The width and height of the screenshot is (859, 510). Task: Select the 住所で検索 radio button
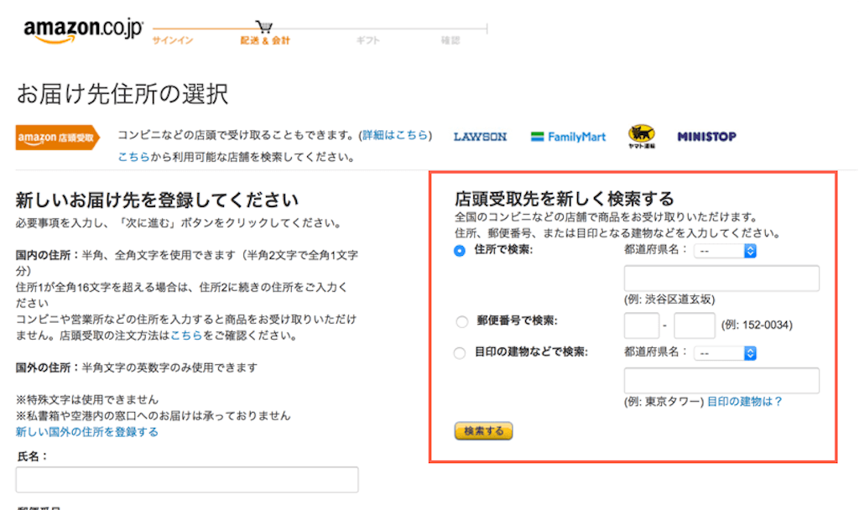460,251
